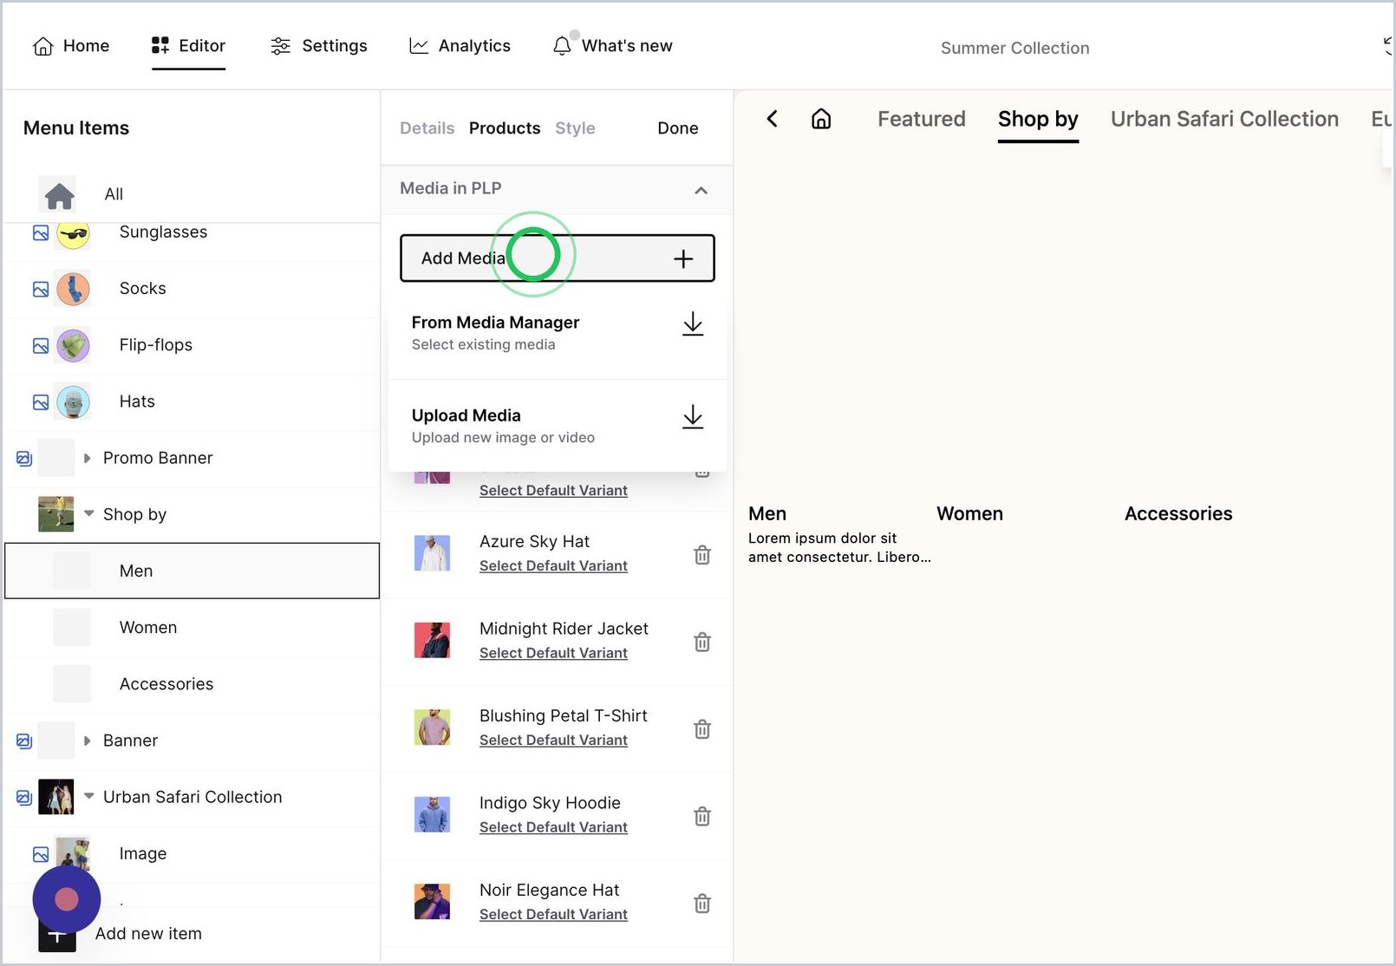Viewport: 1396px width, 966px height.
Task: Choose From Media Manager option
Action: point(558,333)
